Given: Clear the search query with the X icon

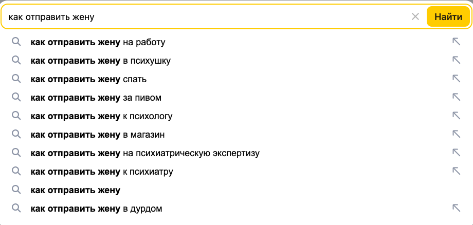Looking at the screenshot, I should pyautogui.click(x=415, y=17).
